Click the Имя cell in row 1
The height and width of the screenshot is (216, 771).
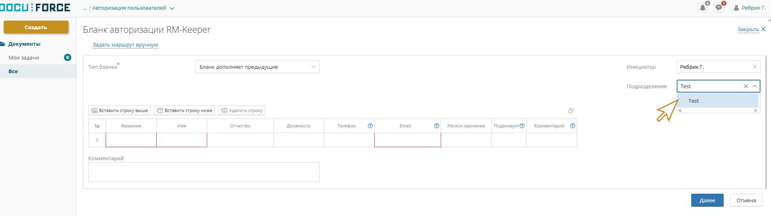point(182,140)
